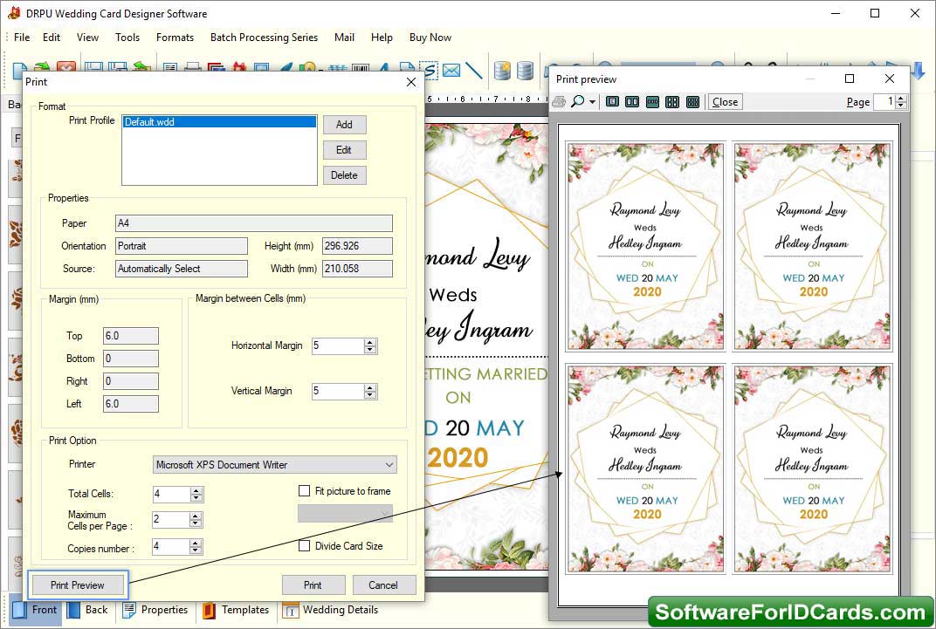Click the new document icon in toolbar
This screenshot has width=936, height=629.
click(x=19, y=71)
